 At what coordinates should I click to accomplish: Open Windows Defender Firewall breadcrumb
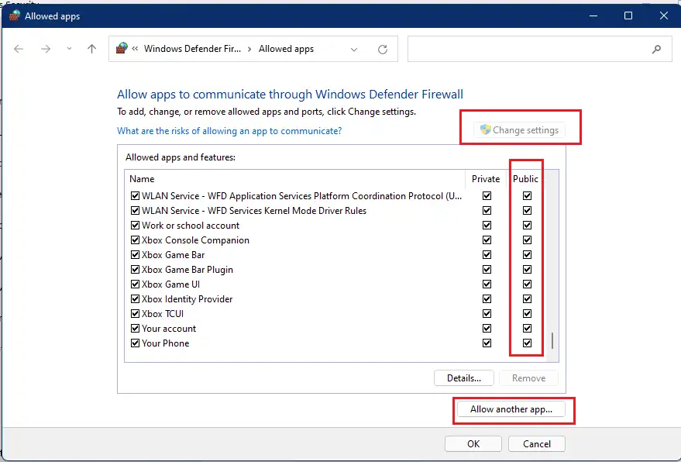point(192,49)
